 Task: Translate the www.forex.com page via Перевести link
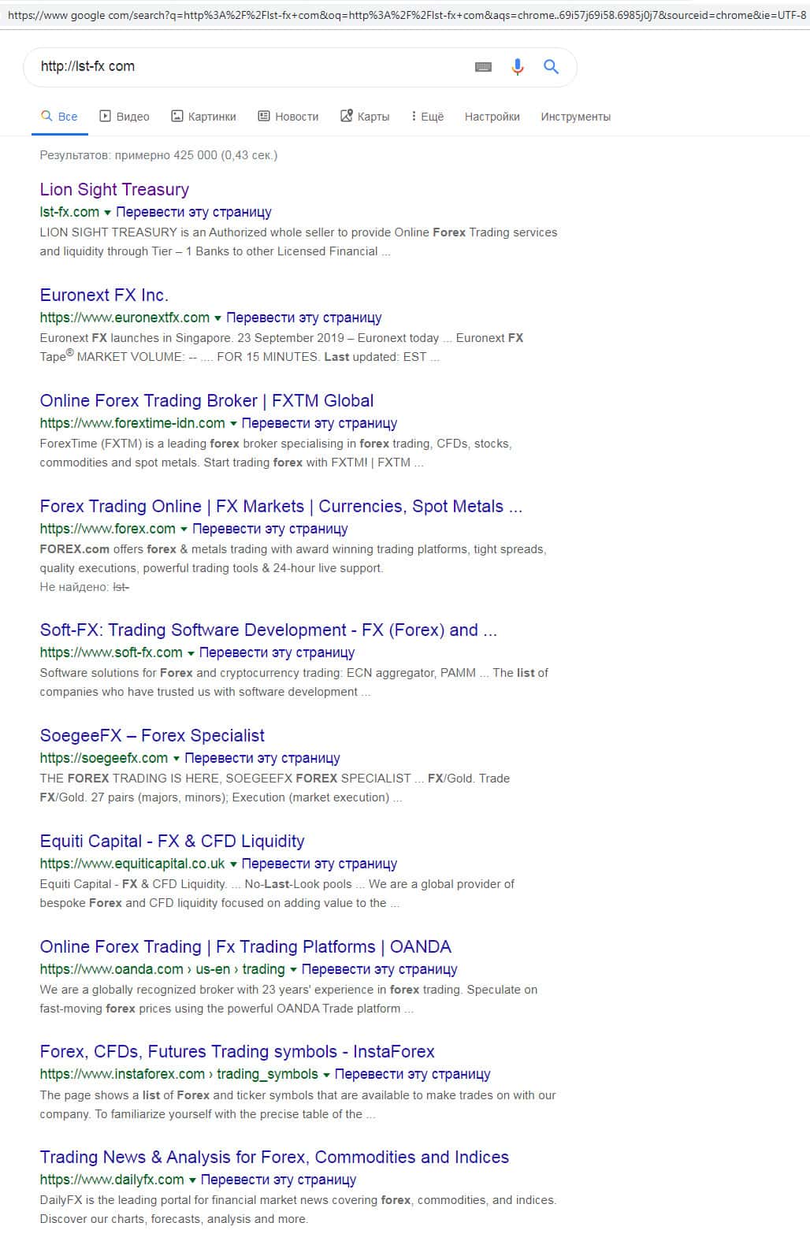(270, 529)
